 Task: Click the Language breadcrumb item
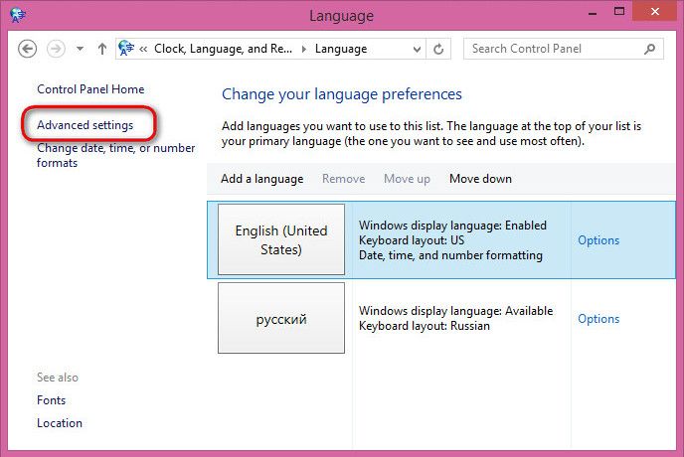(341, 49)
